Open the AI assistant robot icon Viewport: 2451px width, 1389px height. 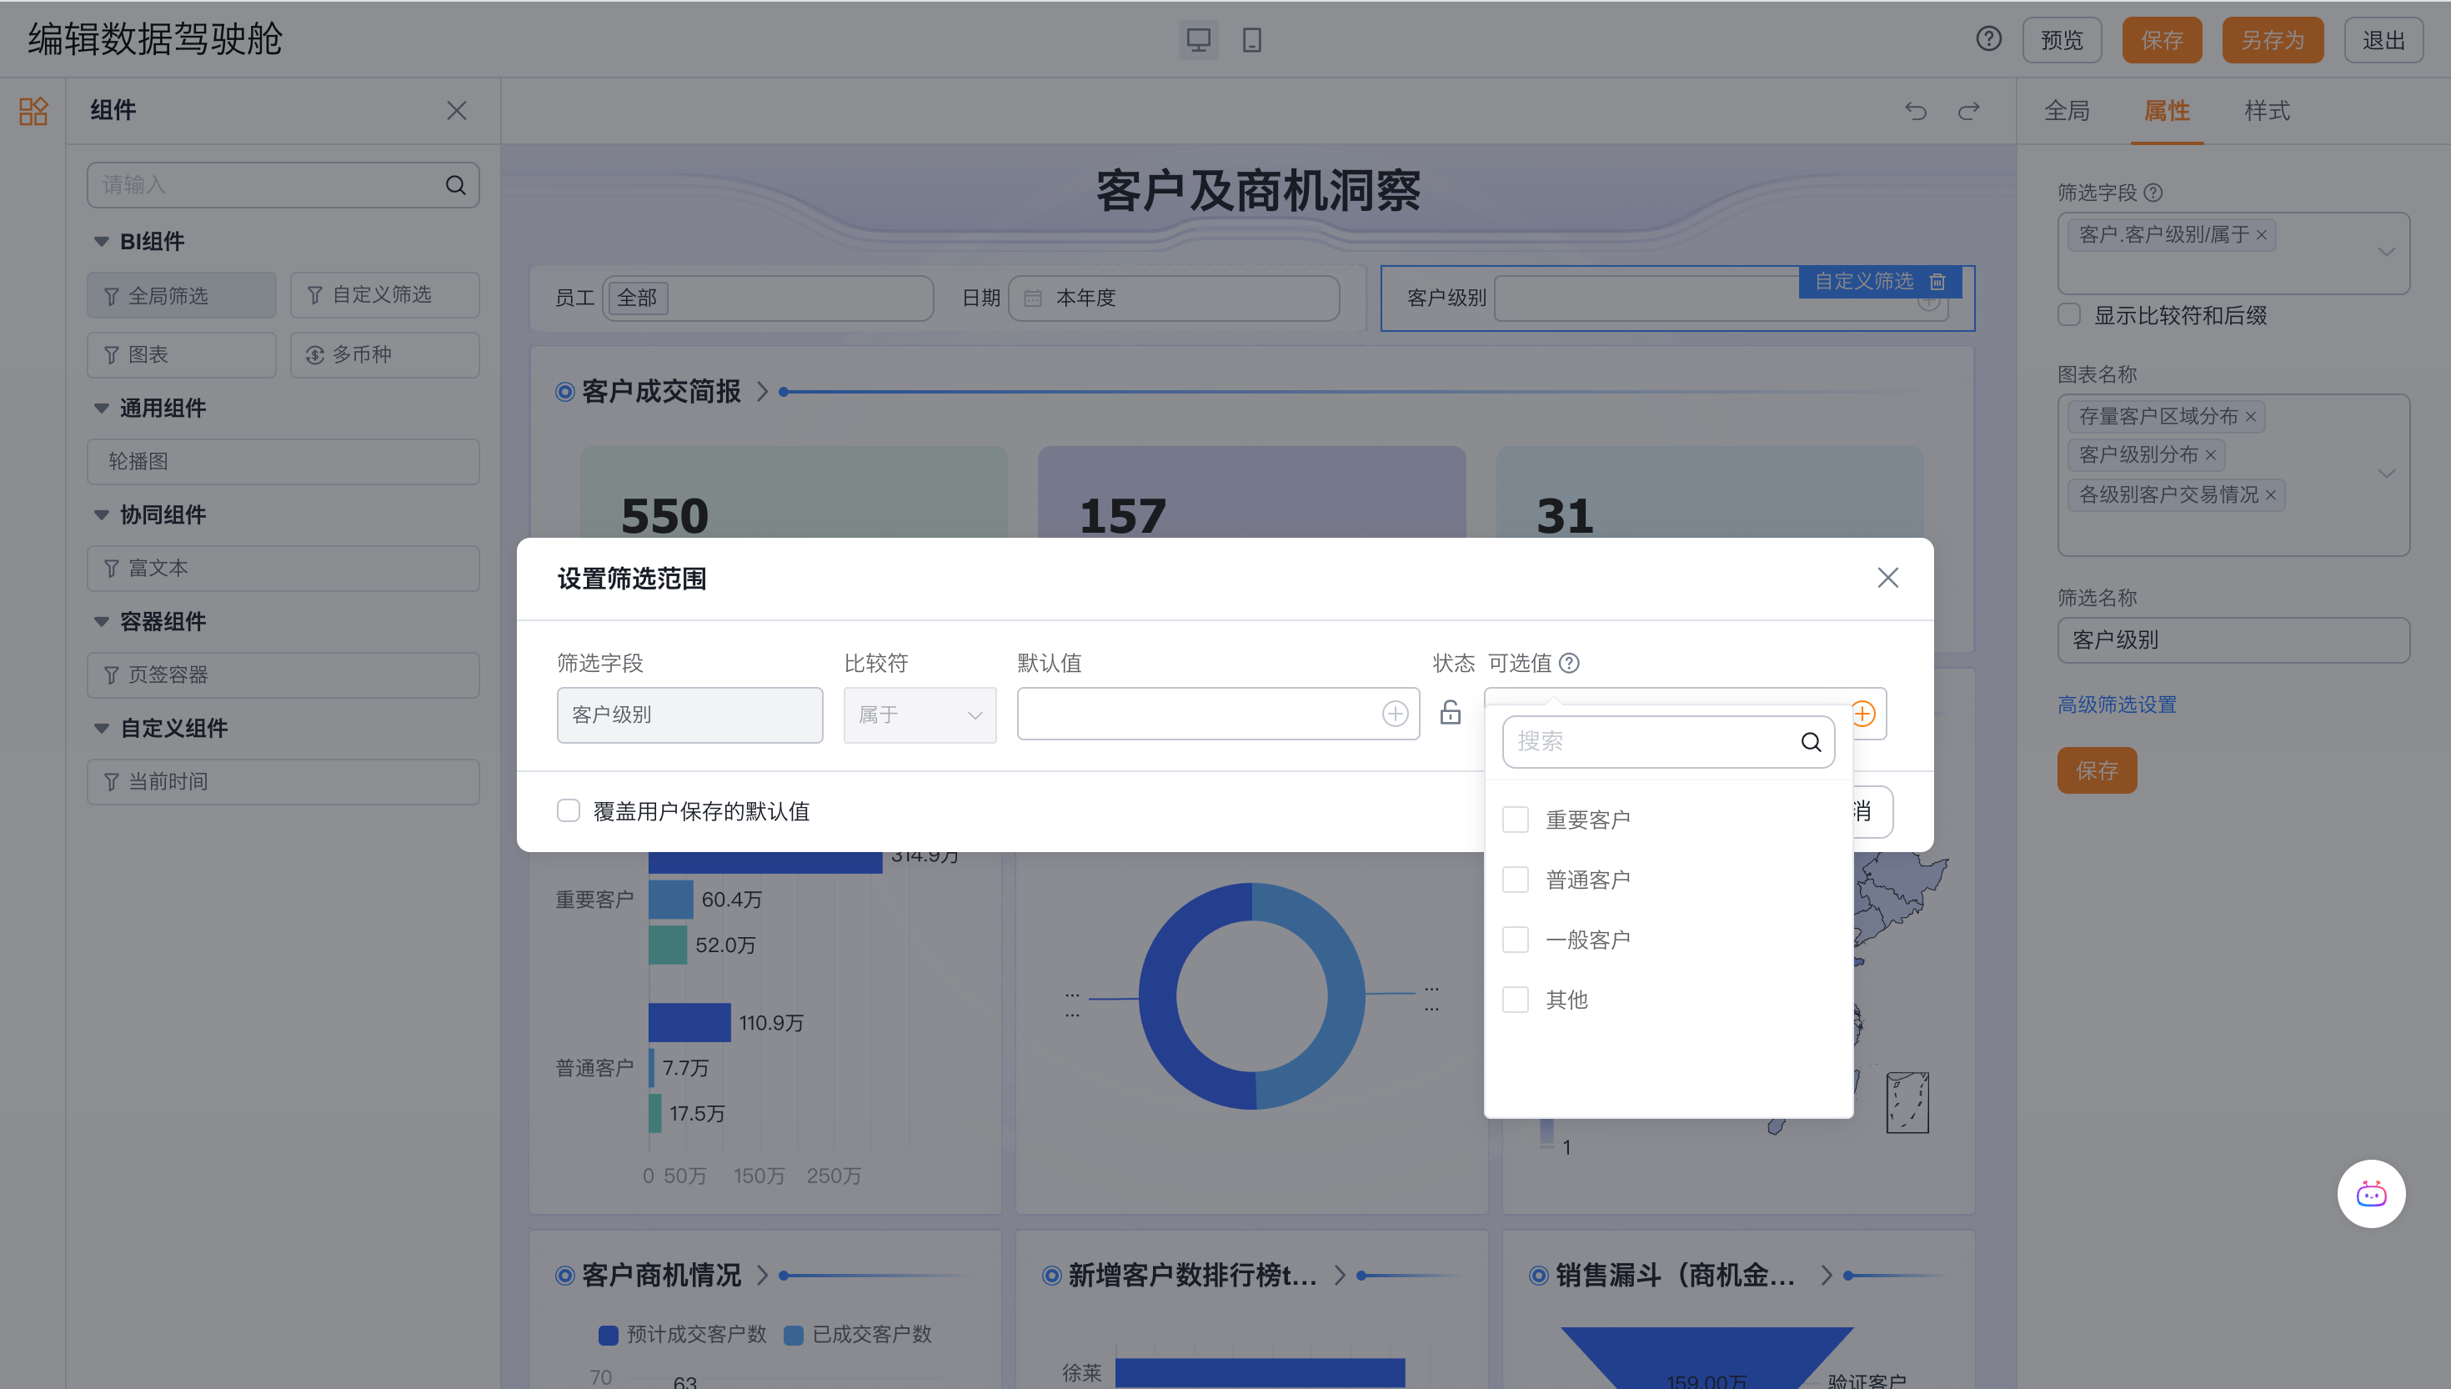[x=2371, y=1193]
